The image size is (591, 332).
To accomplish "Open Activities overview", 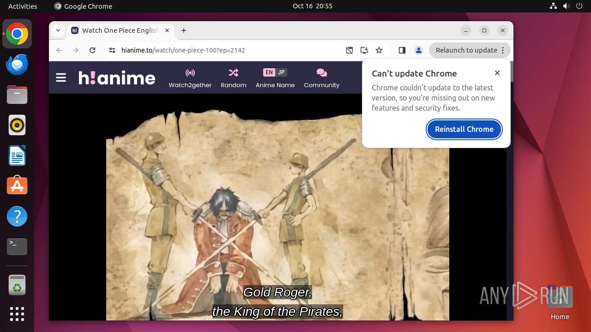I will [x=23, y=6].
